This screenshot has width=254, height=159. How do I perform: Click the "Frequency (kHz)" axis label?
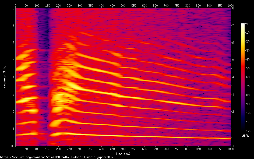[4, 77]
